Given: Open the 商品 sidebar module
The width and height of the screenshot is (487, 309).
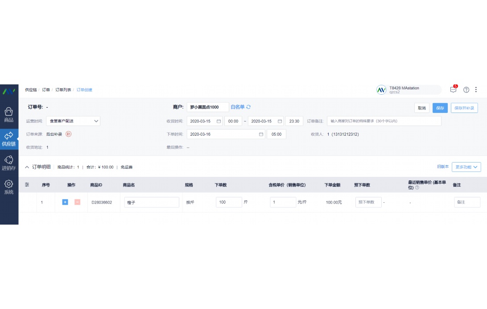Looking at the screenshot, I should [x=9, y=115].
